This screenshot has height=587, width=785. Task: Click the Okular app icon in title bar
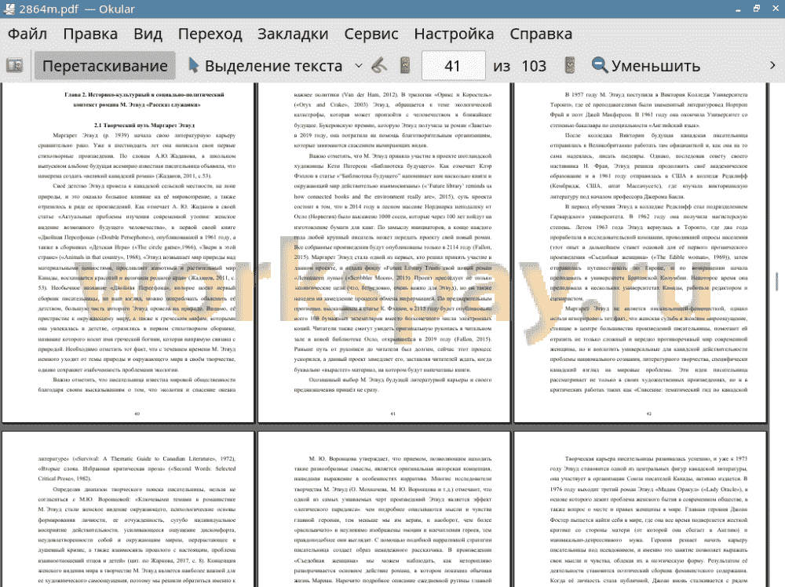tap(9, 9)
